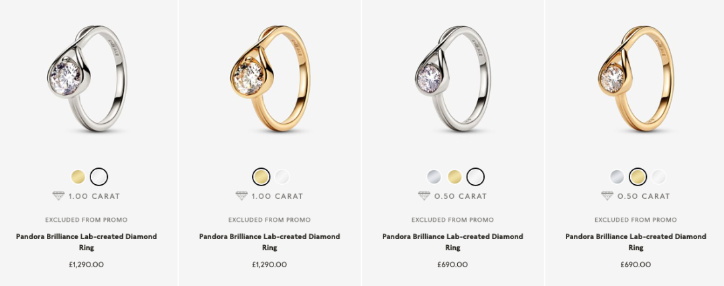The height and width of the screenshot is (286, 724).
Task: Choose gold swatch on second 1.00 carat ring
Action: [261, 177]
